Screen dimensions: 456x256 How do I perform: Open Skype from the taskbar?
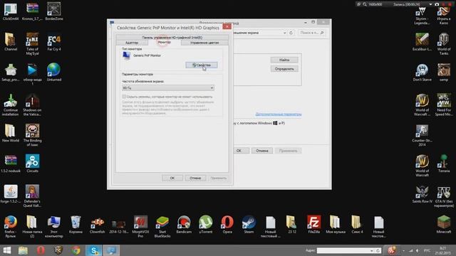pyautogui.click(x=94, y=250)
